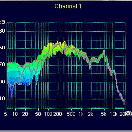
Task: Click the "30" dB level axis label
Action: (x=2, y=31)
